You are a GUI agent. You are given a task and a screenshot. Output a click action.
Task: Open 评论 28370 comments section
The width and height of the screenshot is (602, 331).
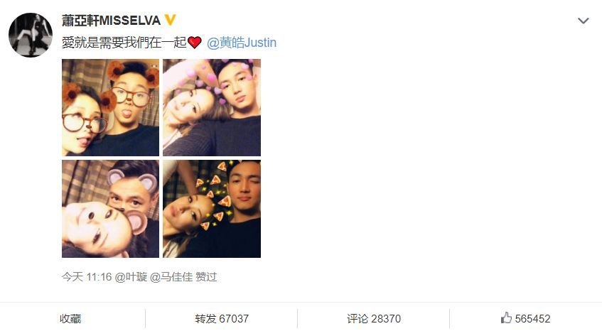point(374,318)
